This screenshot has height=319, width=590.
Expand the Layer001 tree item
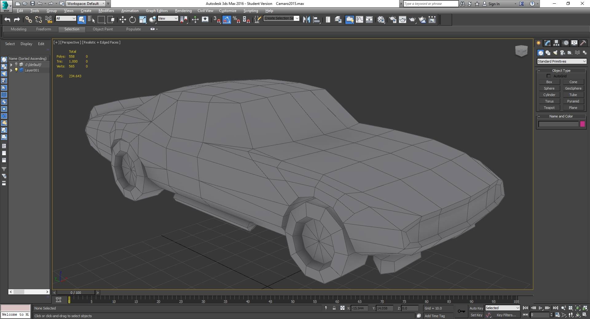[x=11, y=70]
